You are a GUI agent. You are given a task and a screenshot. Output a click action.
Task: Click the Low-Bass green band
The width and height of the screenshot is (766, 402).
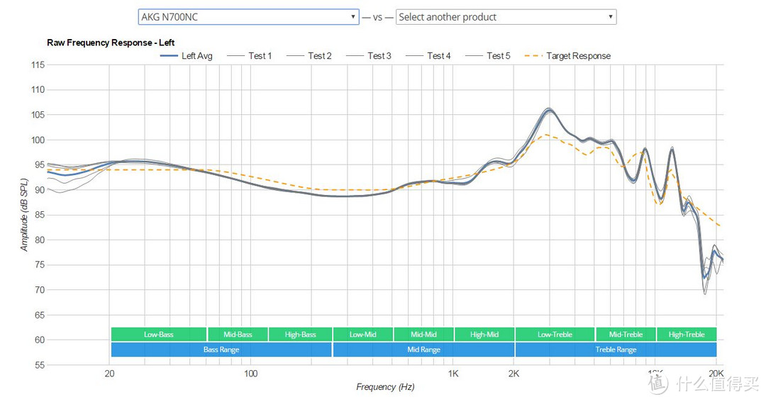tap(159, 334)
